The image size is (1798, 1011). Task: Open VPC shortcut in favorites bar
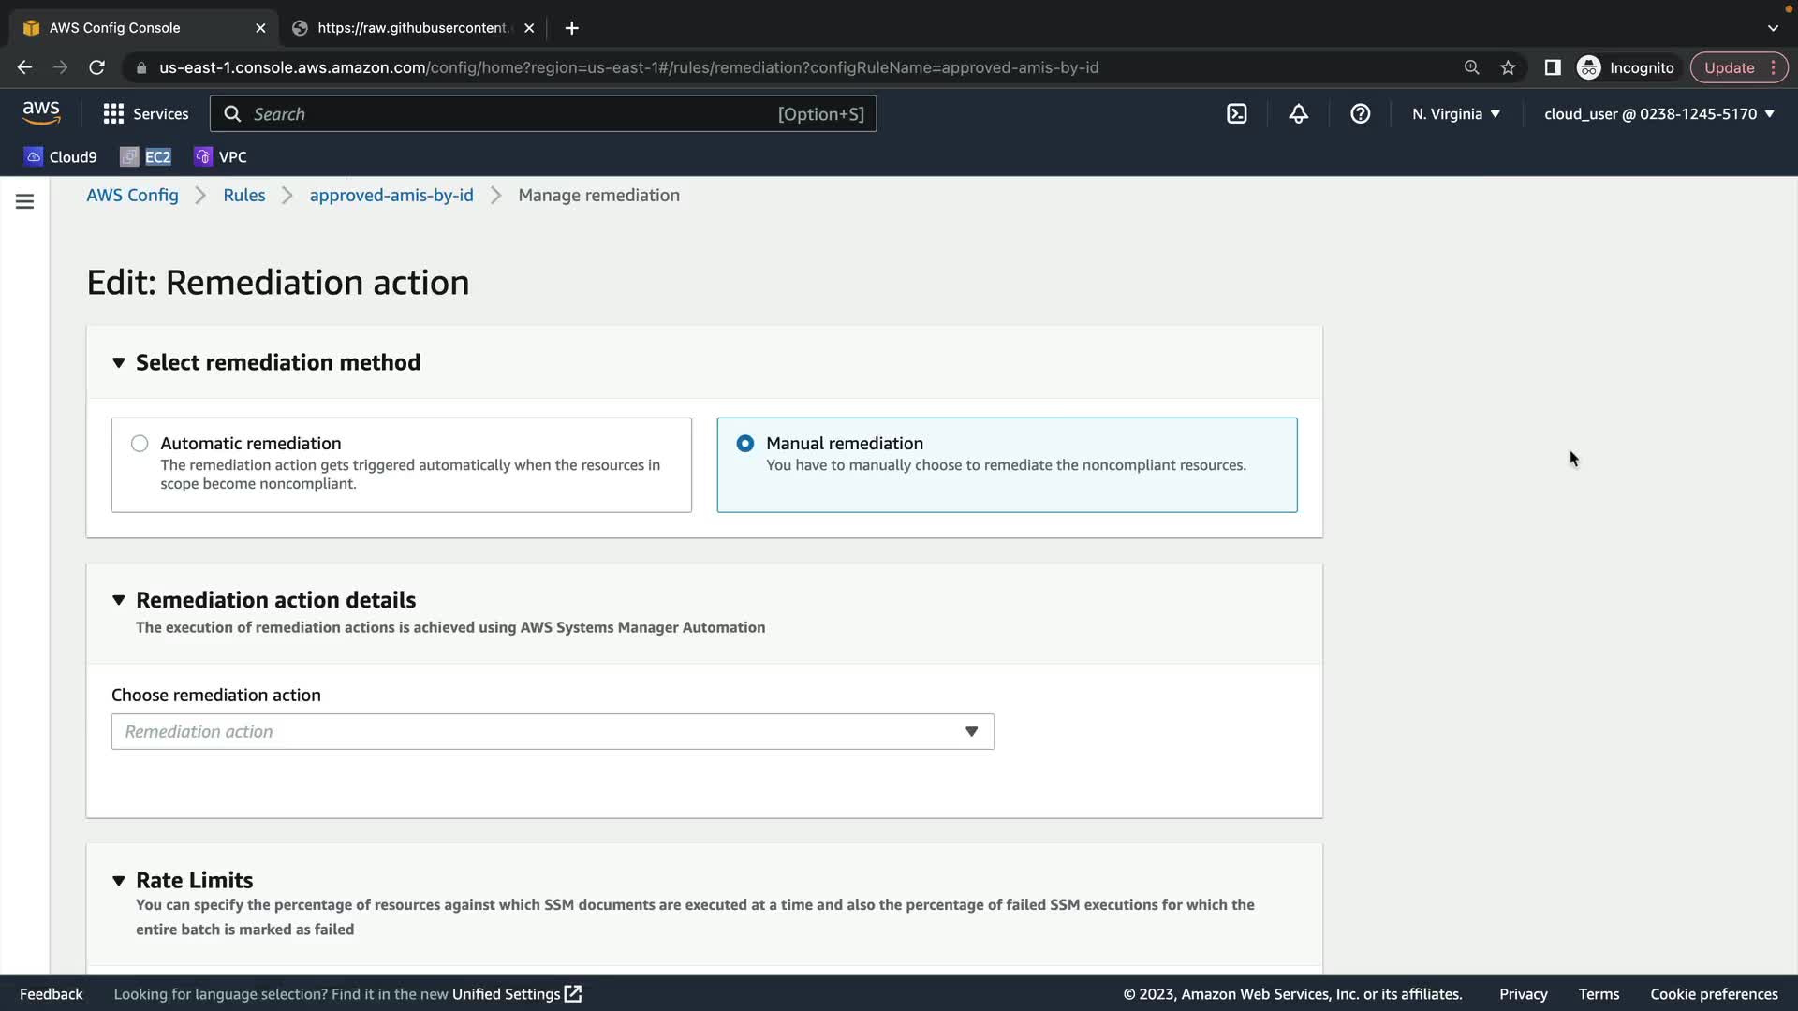(x=221, y=156)
